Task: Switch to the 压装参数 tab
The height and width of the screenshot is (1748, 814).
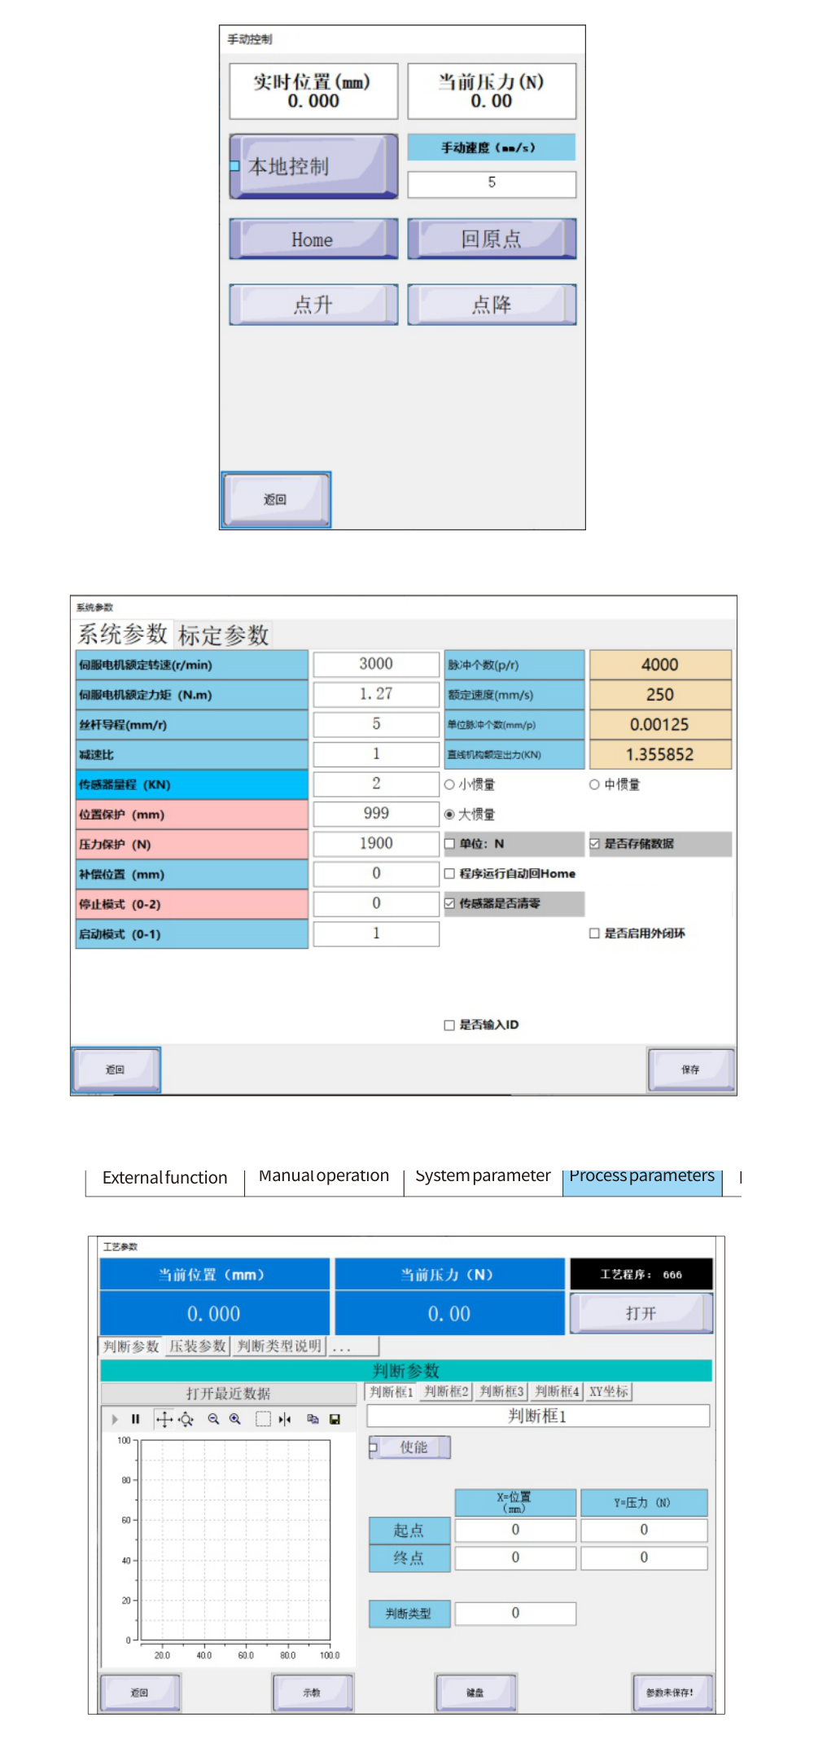Action: (x=198, y=1346)
